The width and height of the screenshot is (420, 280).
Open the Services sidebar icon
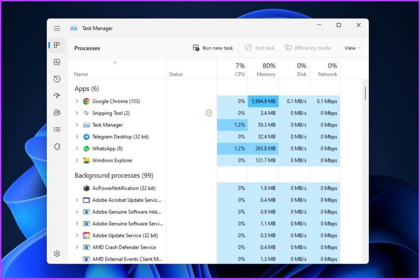[x=57, y=147]
